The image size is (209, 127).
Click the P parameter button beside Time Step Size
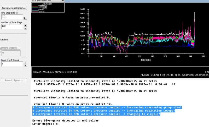[x=25, y=18]
